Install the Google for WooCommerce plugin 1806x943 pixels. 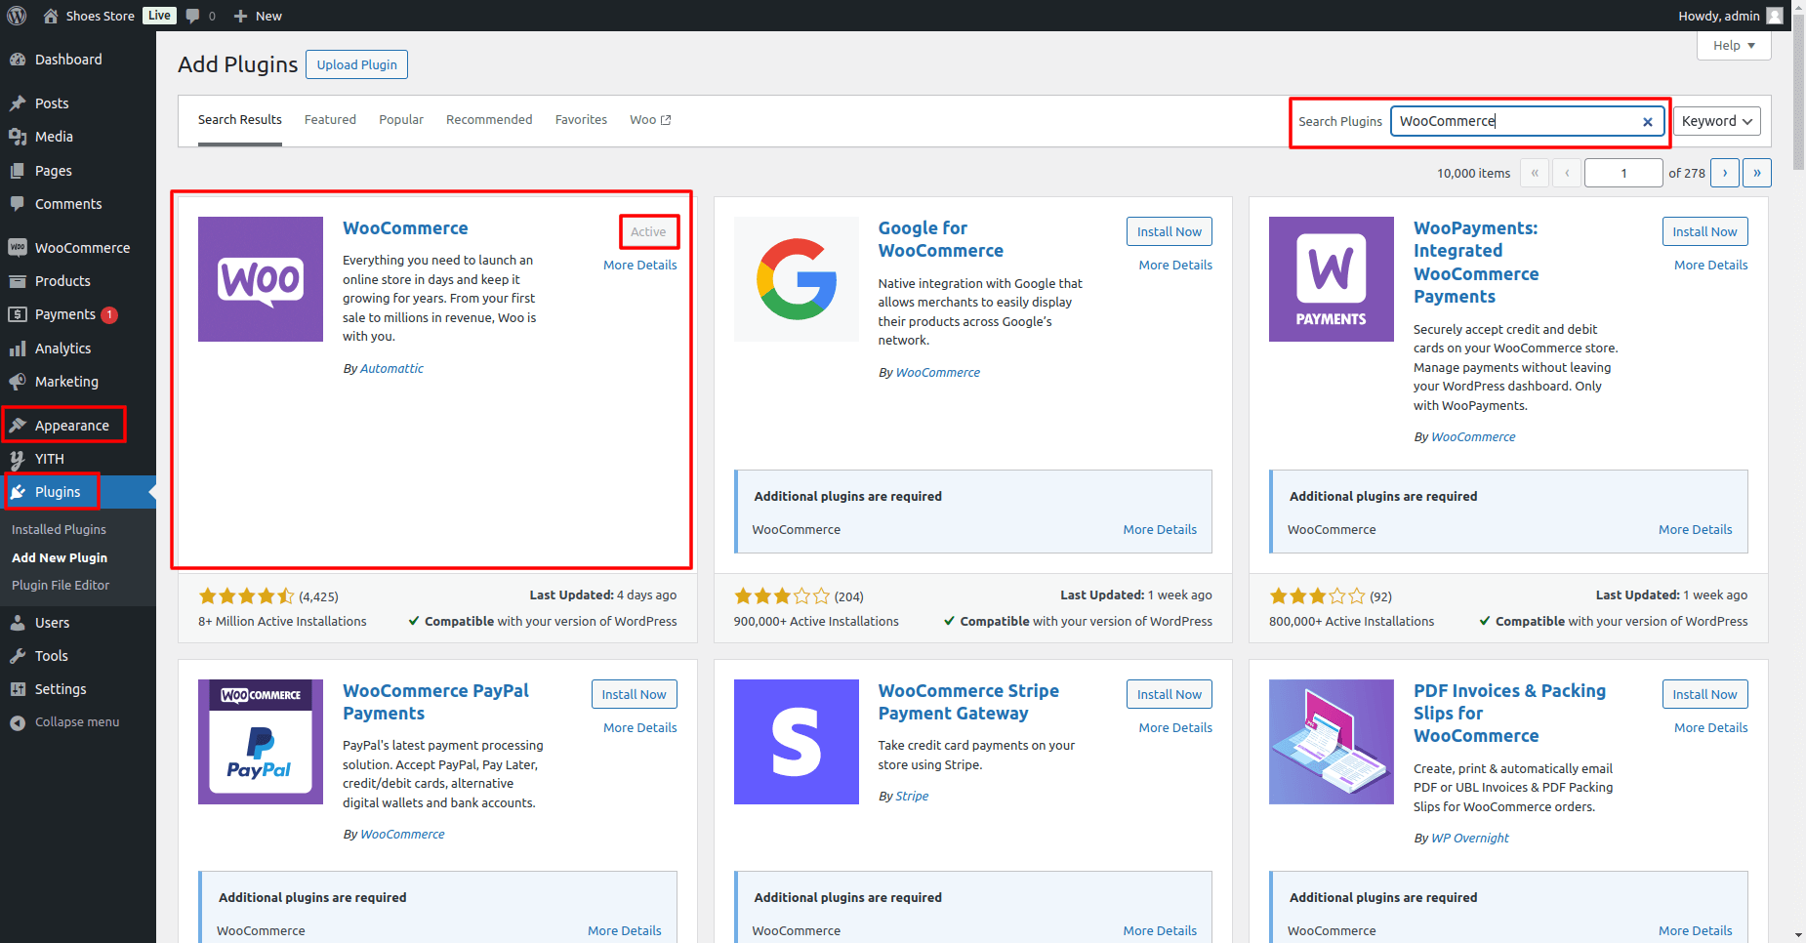[x=1169, y=231]
